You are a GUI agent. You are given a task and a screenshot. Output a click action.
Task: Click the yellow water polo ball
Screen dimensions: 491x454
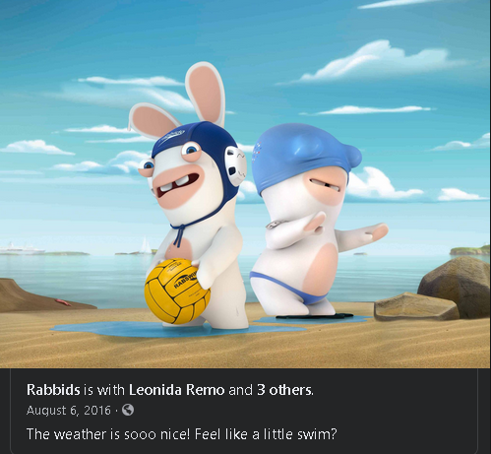[x=177, y=291]
